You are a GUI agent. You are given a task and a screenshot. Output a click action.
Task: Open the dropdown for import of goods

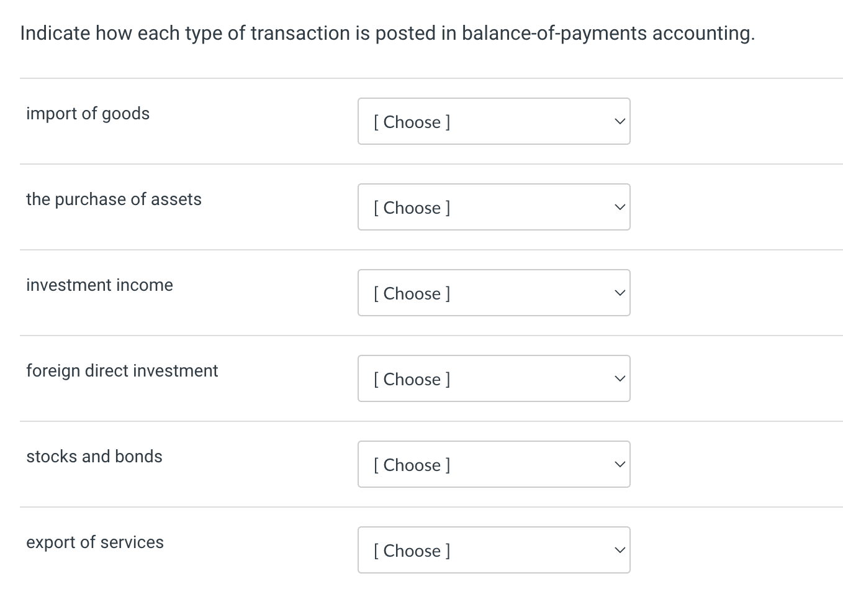494,121
